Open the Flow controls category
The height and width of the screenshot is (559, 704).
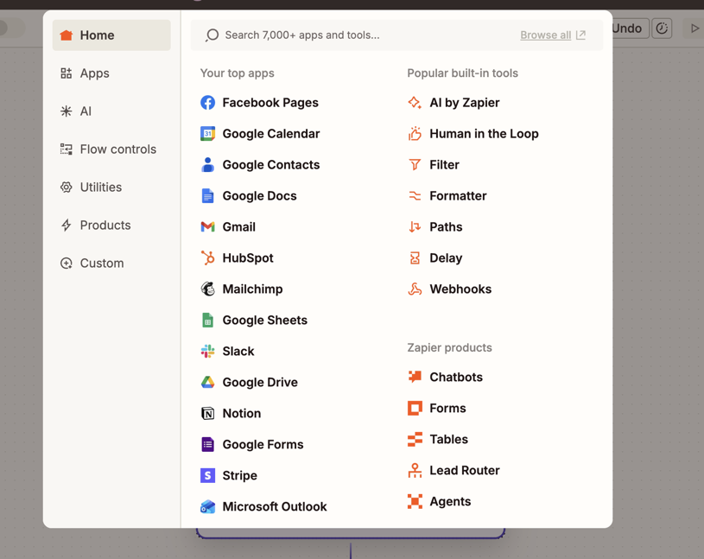click(111, 149)
